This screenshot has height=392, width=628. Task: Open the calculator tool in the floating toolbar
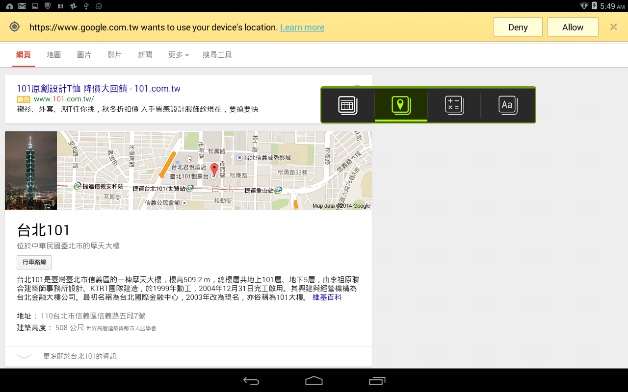point(454,105)
